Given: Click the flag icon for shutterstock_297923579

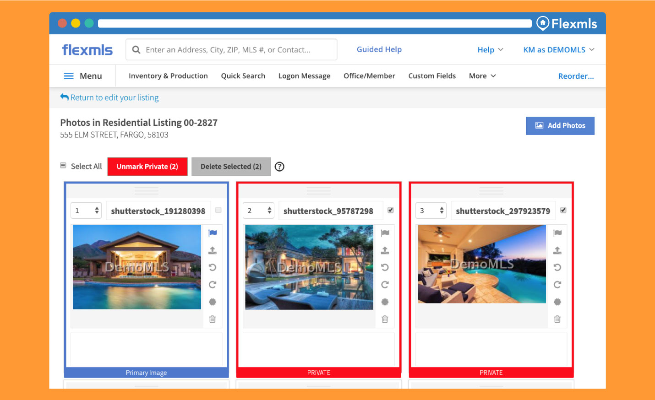Looking at the screenshot, I should coord(557,233).
